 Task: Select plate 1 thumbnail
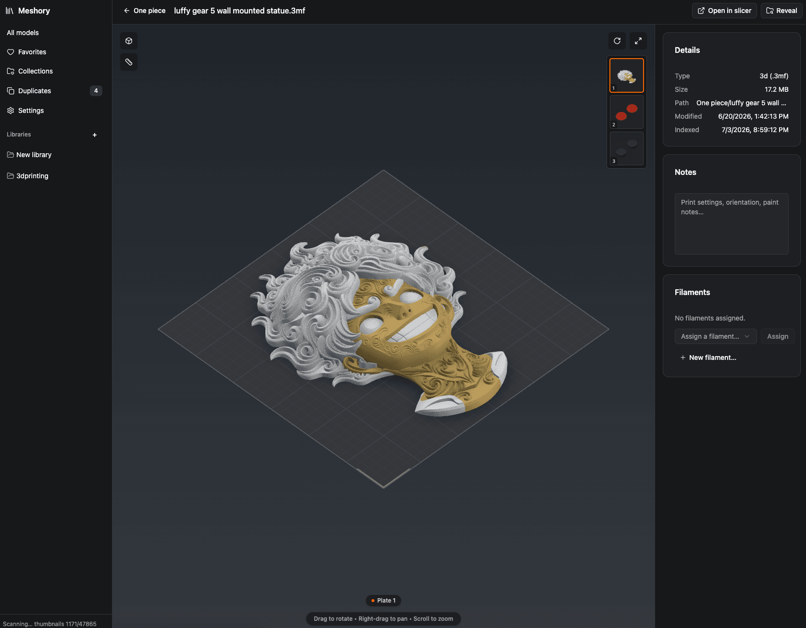pyautogui.click(x=627, y=75)
